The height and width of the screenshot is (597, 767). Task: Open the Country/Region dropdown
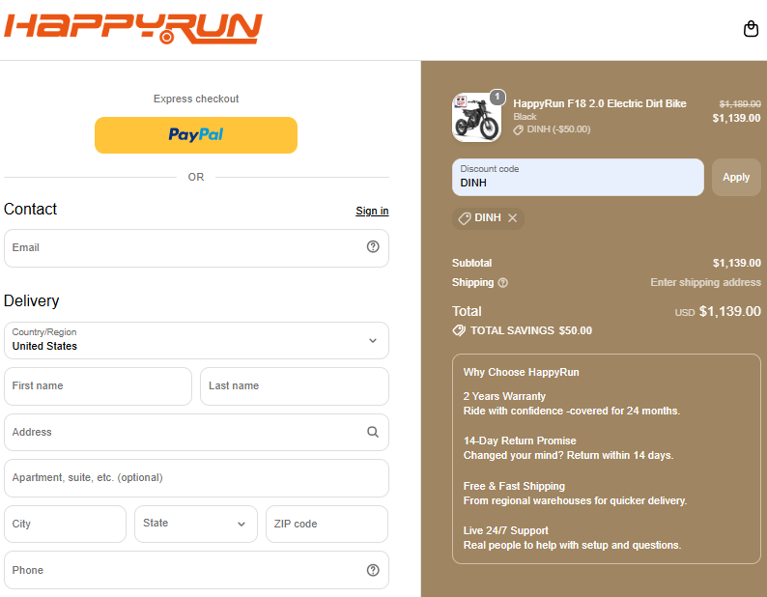[196, 340]
